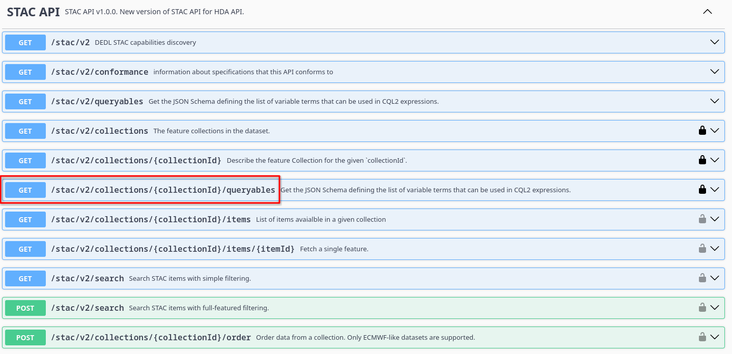732x354 pixels.
Task: Expand the order endpoint row chevron
Action: pyautogui.click(x=715, y=337)
